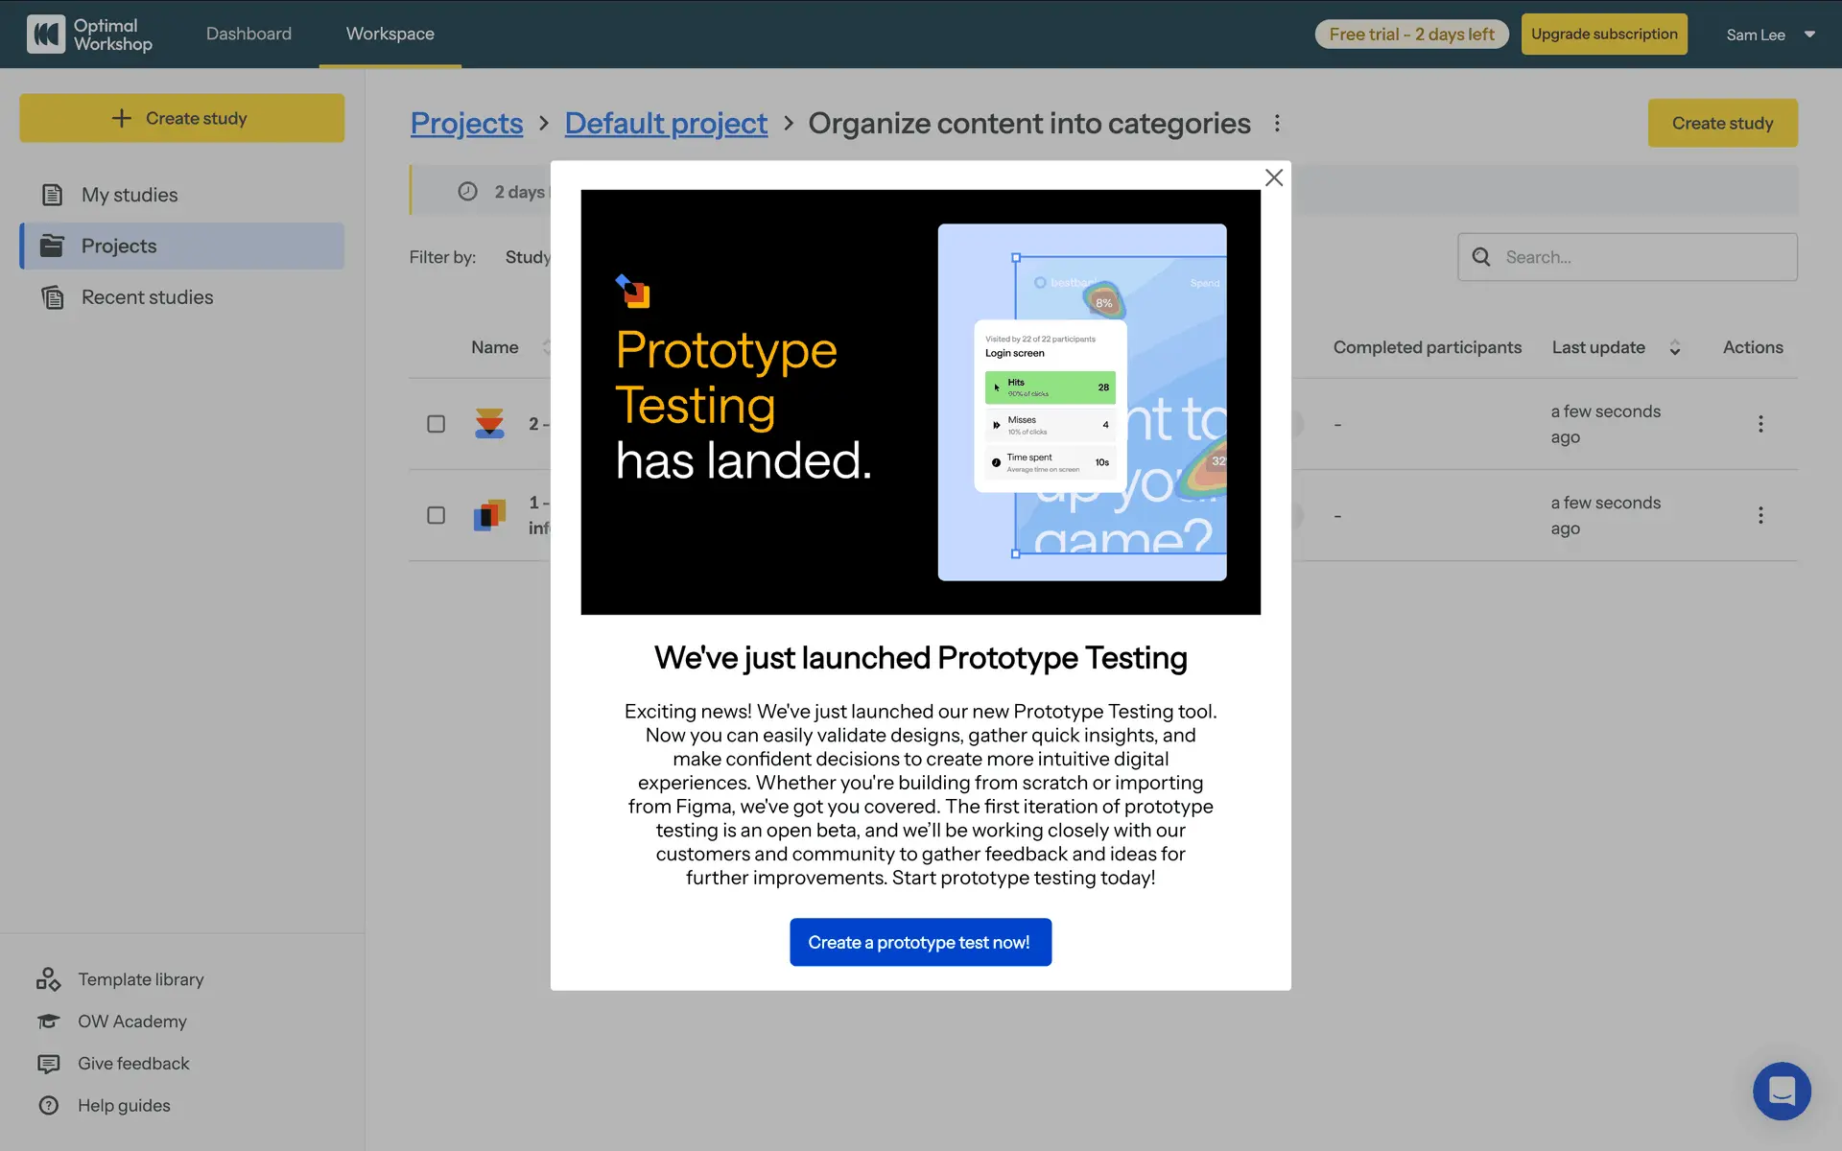Open the Default project breadcrumb link

(666, 123)
